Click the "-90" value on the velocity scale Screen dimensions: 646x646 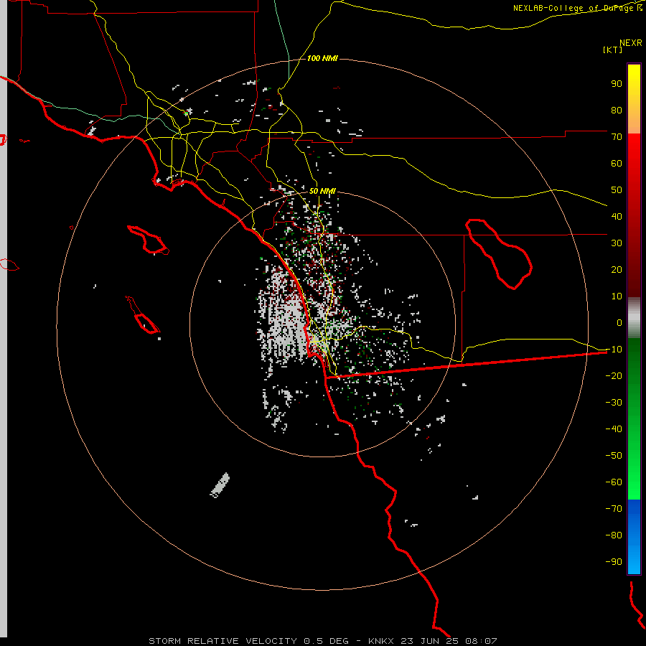point(614,562)
